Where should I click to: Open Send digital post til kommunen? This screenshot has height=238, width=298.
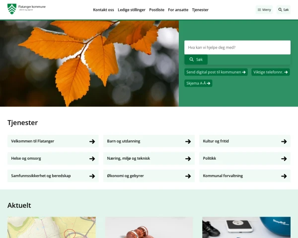216,72
